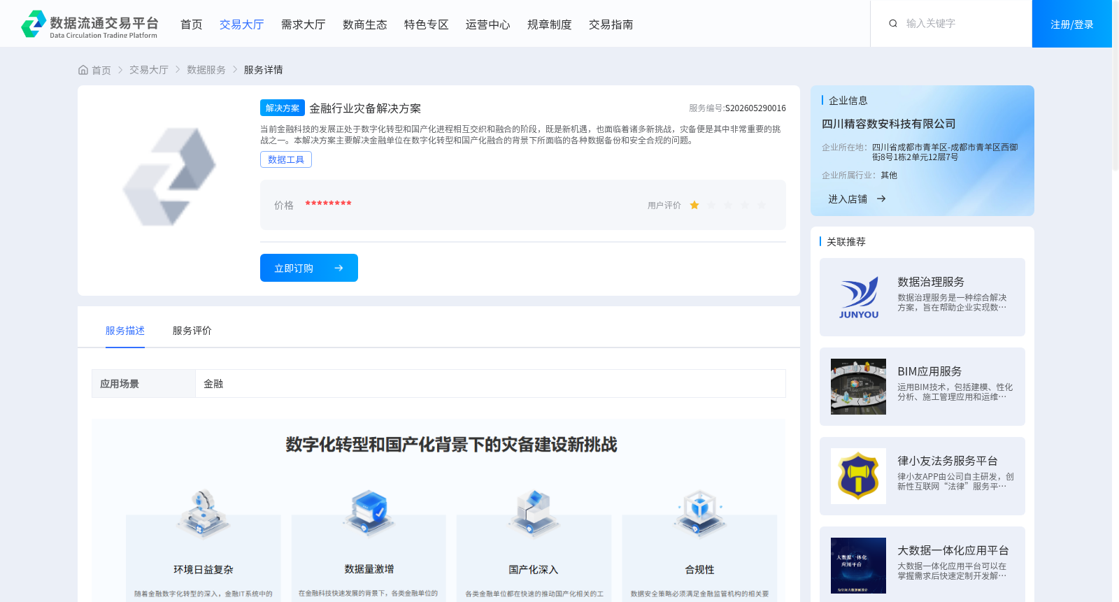Click the 服务详情 breadcrumb text
The height and width of the screenshot is (602, 1119).
click(x=264, y=70)
